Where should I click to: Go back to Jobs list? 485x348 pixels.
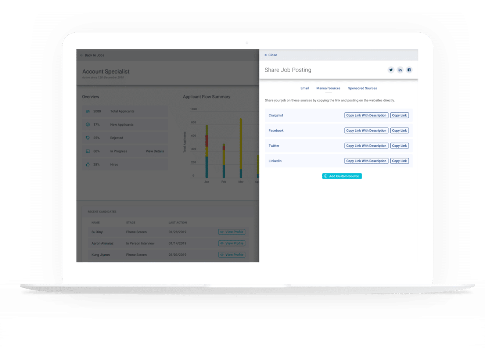pyautogui.click(x=92, y=55)
